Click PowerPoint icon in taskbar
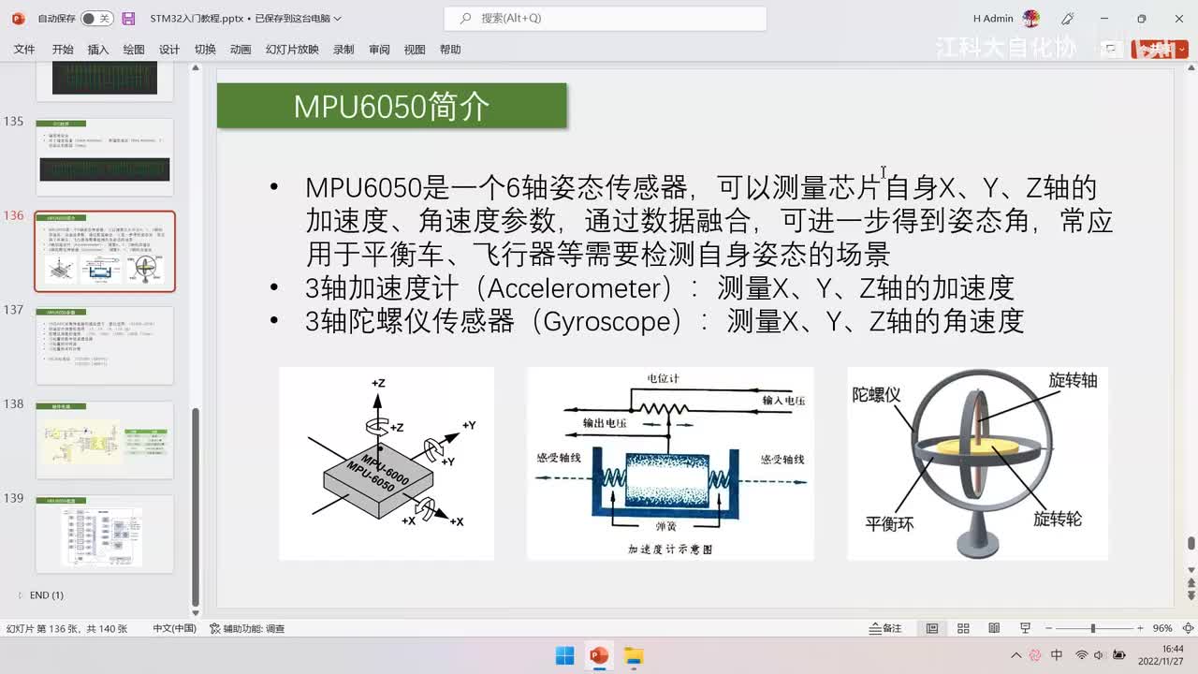Screen dimensions: 1198x674 tap(599, 655)
